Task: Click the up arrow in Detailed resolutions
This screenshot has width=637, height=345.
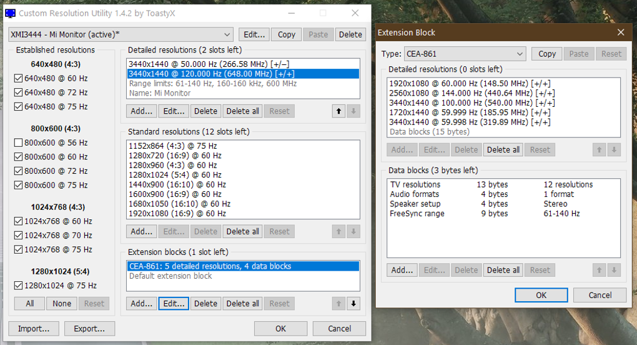Action: pos(338,111)
